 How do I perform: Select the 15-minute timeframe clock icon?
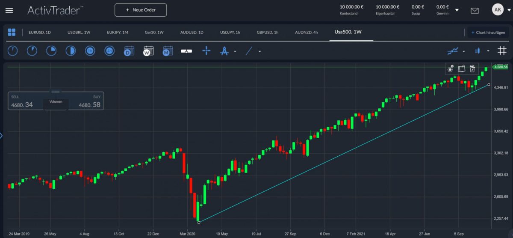[51, 51]
